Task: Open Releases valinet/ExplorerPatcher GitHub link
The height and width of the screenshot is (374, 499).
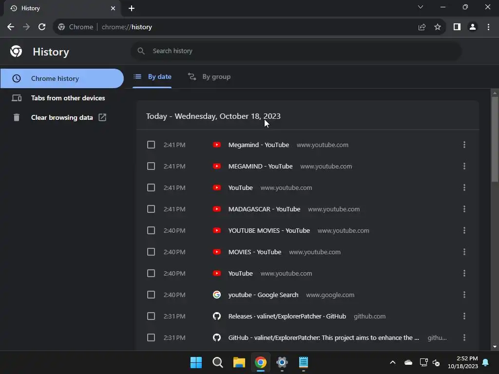Action: coord(287,316)
